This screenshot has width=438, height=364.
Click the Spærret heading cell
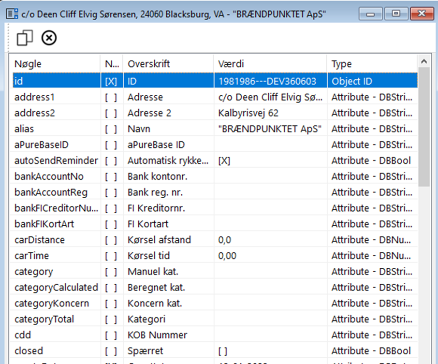[168, 351]
